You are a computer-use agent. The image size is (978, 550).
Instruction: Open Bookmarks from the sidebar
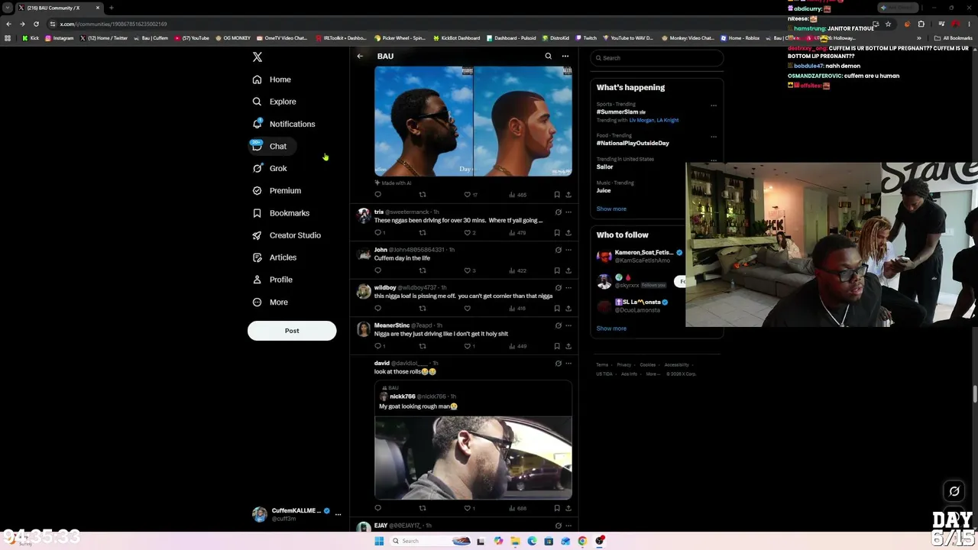click(x=280, y=213)
